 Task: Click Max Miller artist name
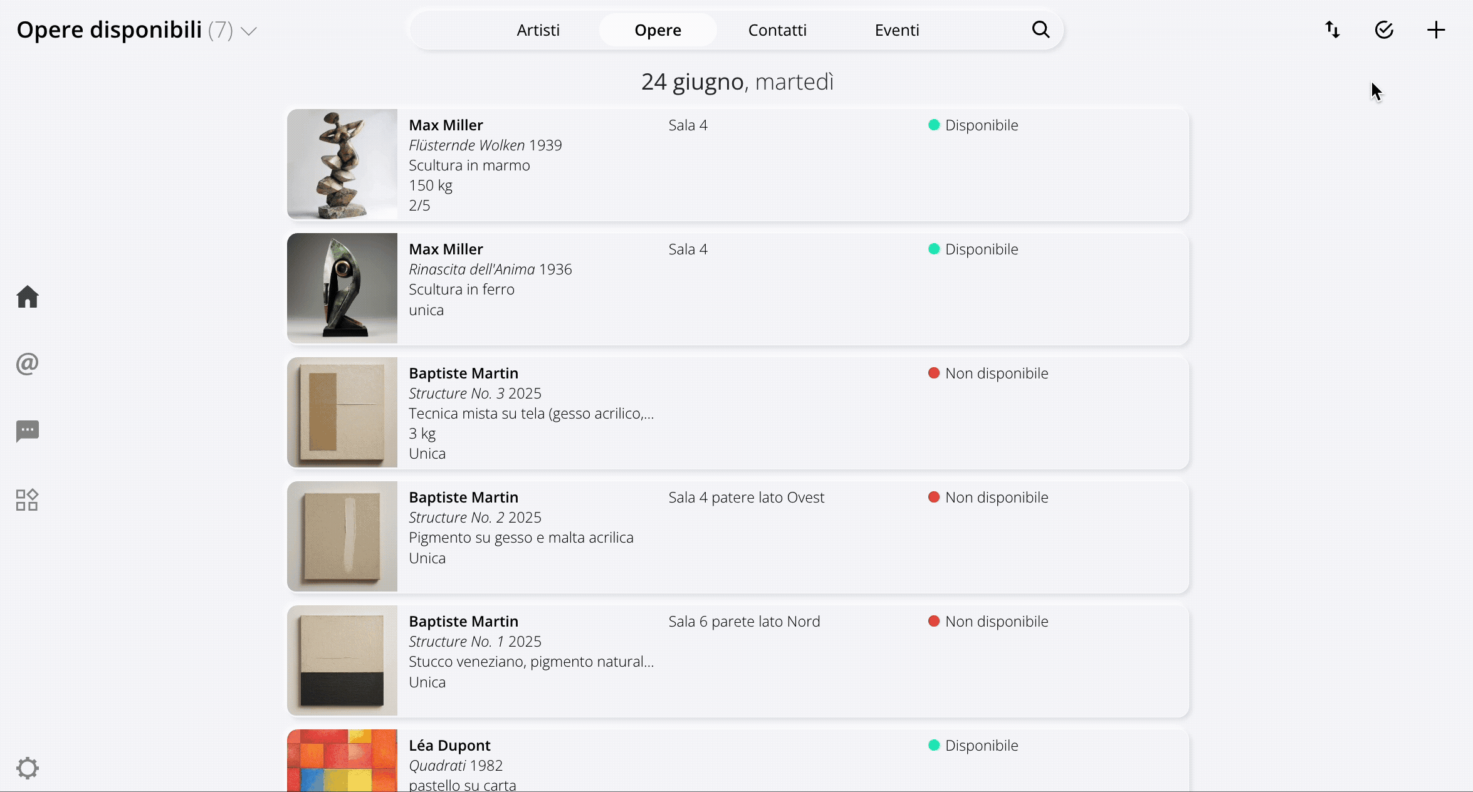446,125
